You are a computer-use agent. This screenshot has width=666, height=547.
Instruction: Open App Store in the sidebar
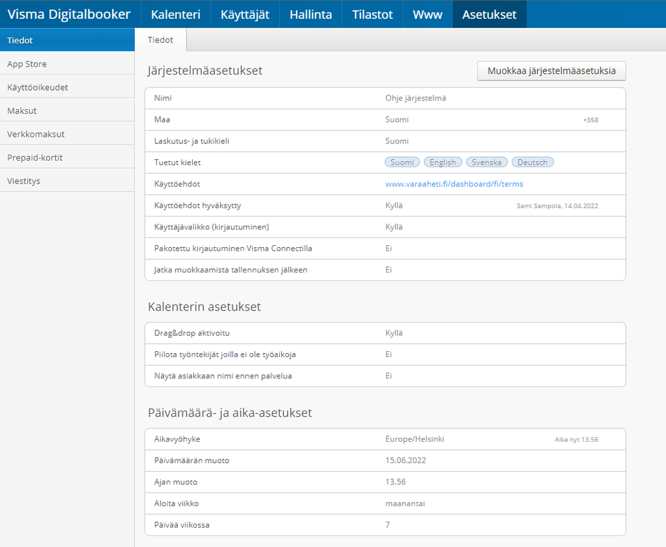pyautogui.click(x=67, y=64)
